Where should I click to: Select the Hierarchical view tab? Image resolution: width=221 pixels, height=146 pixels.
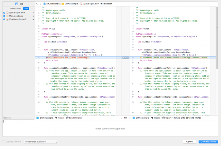tap(16, 8)
